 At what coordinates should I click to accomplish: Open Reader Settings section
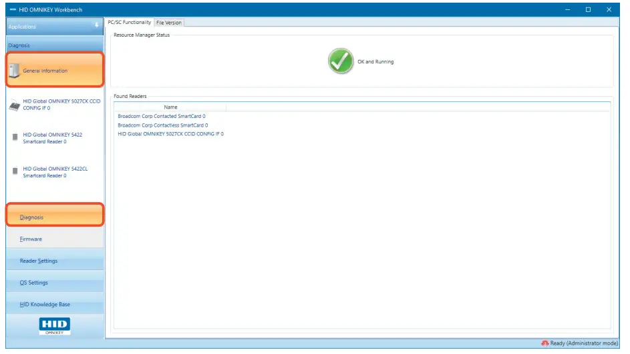[x=55, y=261]
